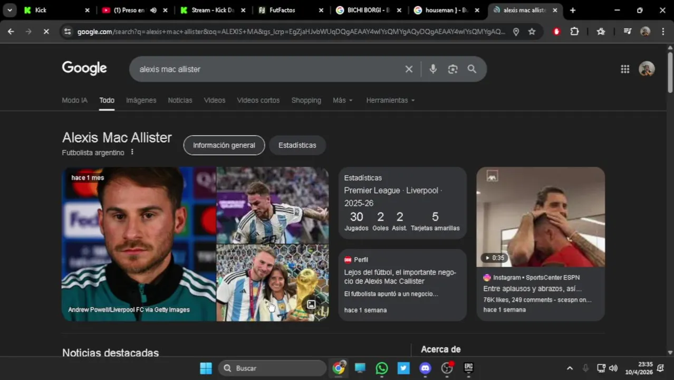The image size is (674, 380).
Task: Open Chrome three-dot menu
Action: 663,32
